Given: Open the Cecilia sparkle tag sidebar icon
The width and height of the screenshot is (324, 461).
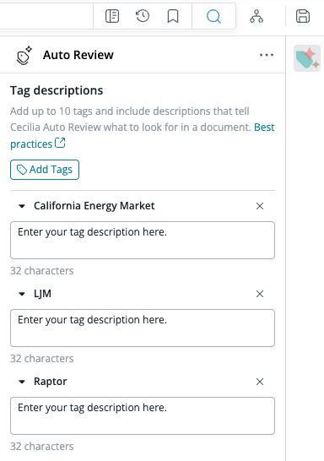Looking at the screenshot, I should [307, 58].
